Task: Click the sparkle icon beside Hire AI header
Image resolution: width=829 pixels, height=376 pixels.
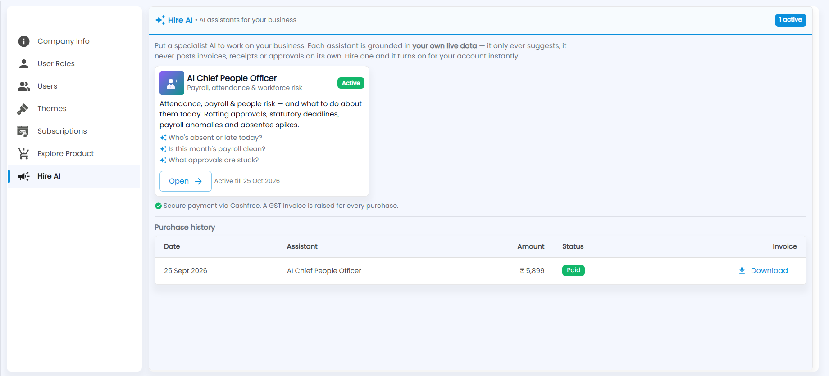Action: pyautogui.click(x=160, y=20)
